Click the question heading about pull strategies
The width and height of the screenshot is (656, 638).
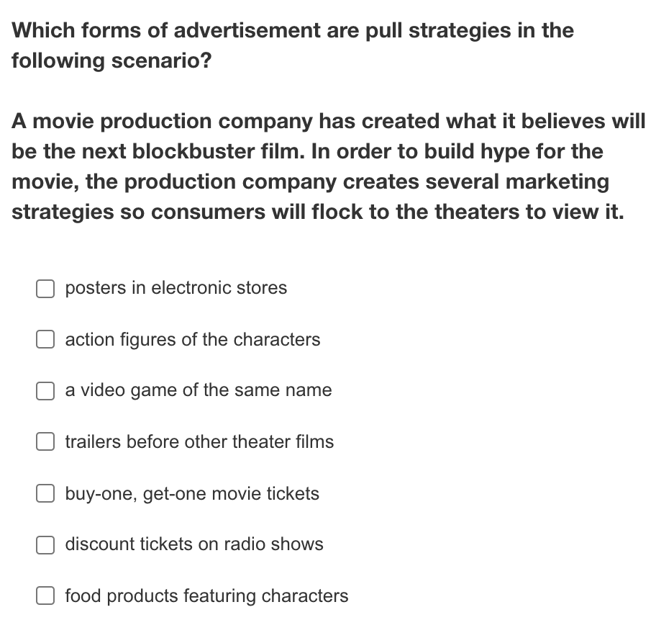[x=293, y=45]
